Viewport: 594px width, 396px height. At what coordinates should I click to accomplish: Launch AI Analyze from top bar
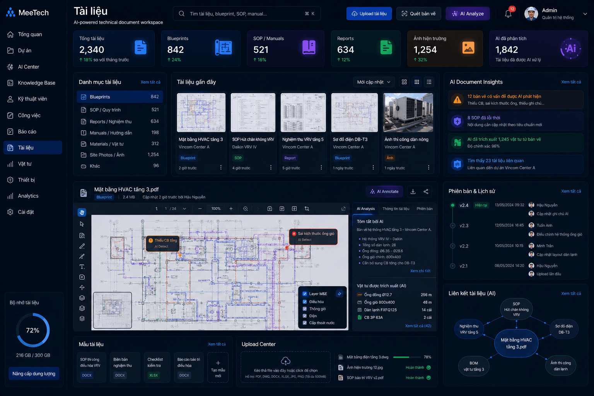point(468,14)
